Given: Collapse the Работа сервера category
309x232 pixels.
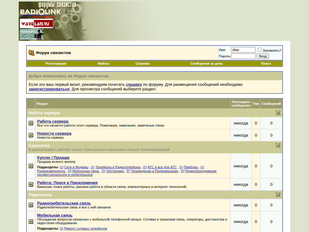Looking at the screenshot, I should [x=278, y=113].
